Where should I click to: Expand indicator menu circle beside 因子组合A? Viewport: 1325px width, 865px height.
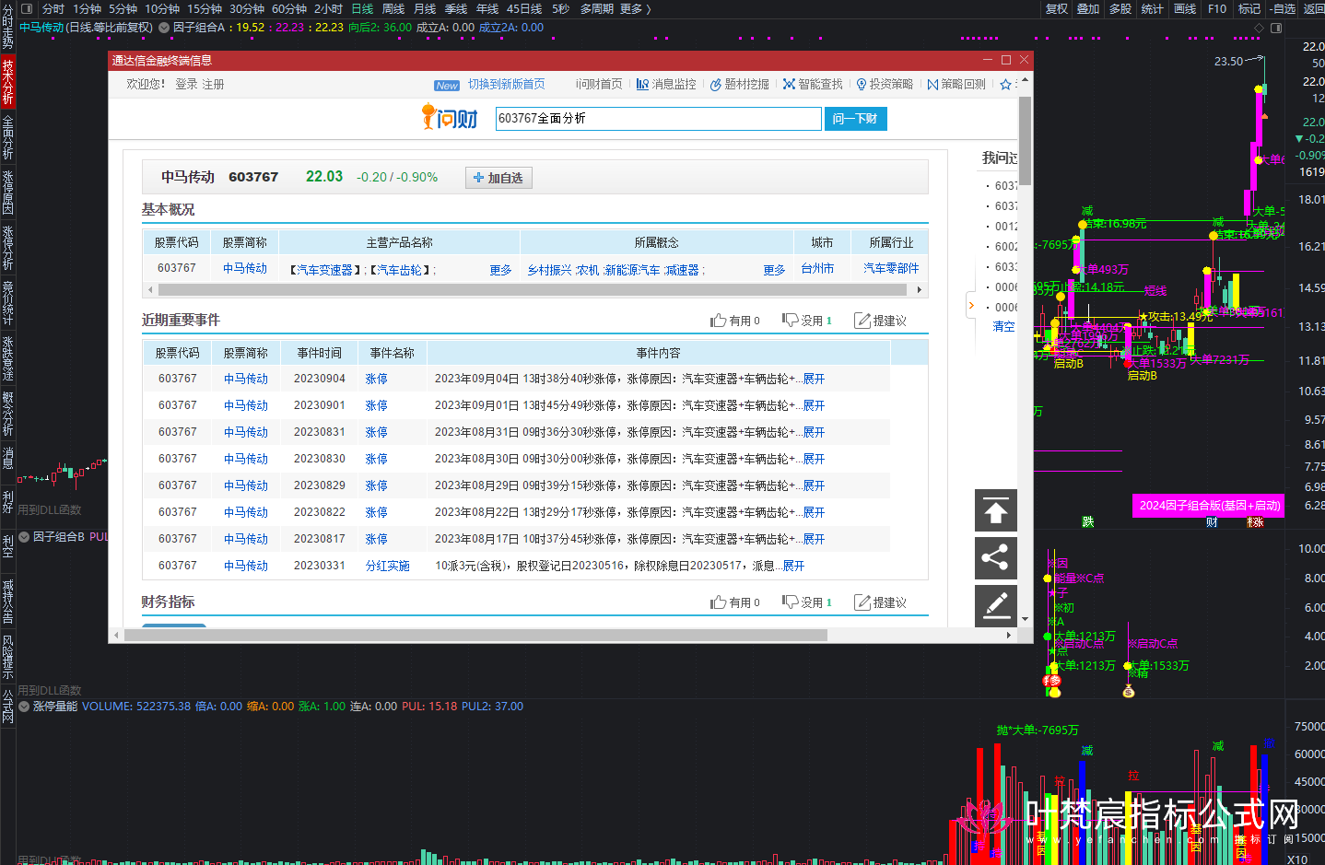click(x=164, y=28)
